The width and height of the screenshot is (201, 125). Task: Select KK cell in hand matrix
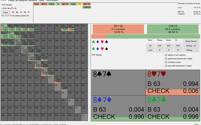11,35
